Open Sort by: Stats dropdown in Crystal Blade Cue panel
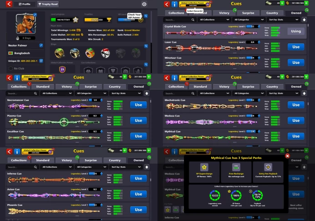Screen dimensions: 315x221 pyautogui.click(x=283, y=20)
